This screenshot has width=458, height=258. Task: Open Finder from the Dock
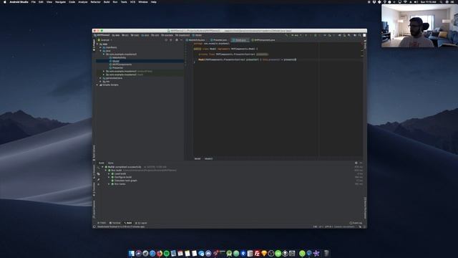132,253
